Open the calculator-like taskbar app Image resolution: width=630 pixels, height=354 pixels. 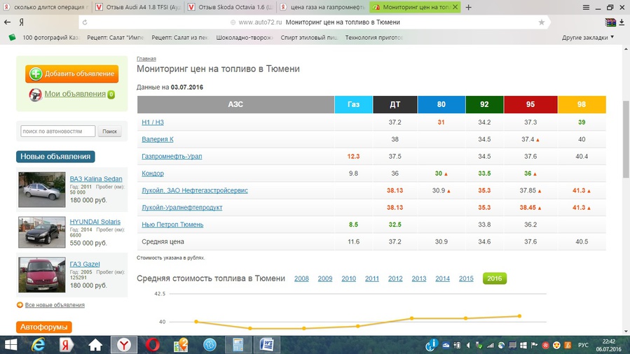pos(238,345)
